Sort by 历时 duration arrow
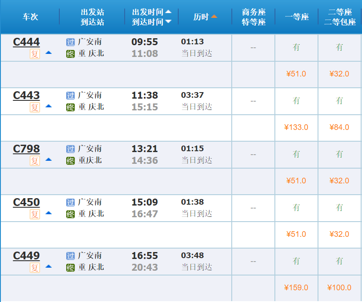Screen dimensions: 362x302 coord(214,16)
